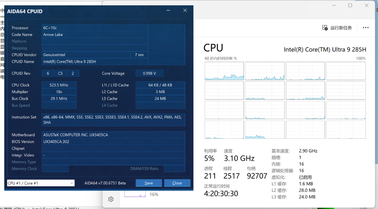378x209 pixels.
Task: Click the AIDA64 v7.00.6751 Beta version text
Action: (105, 183)
